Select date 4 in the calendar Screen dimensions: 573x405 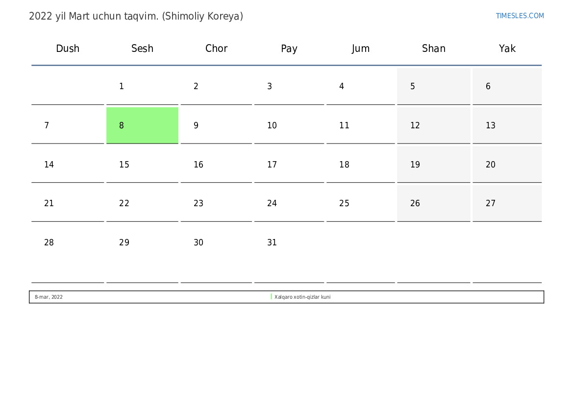click(361, 86)
